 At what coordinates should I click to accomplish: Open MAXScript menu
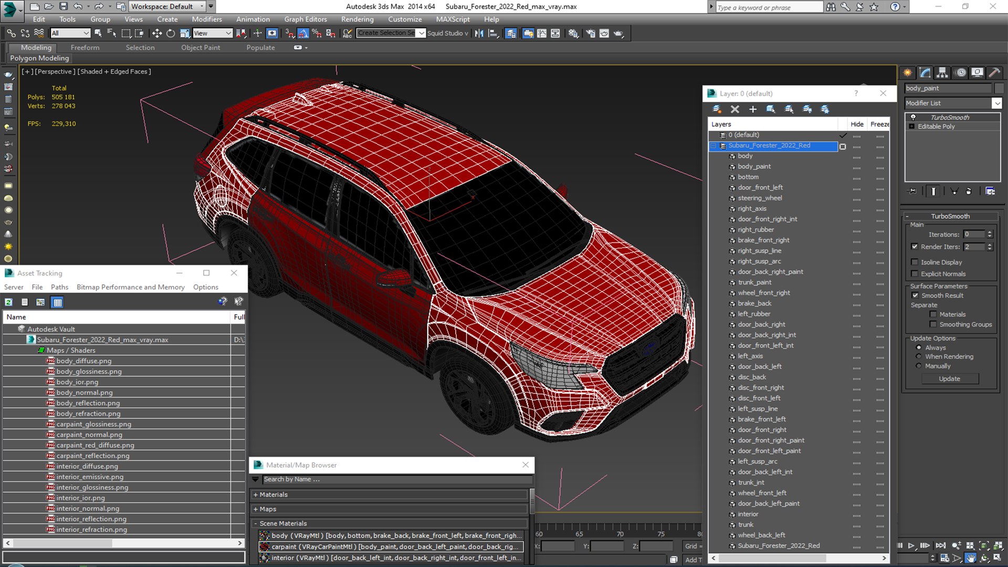(x=453, y=19)
